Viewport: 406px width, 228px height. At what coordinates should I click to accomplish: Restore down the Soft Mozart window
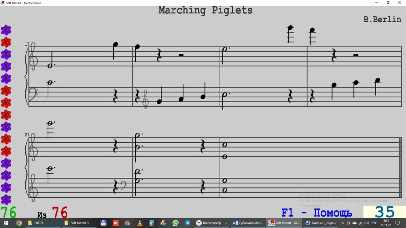tap(388, 3)
